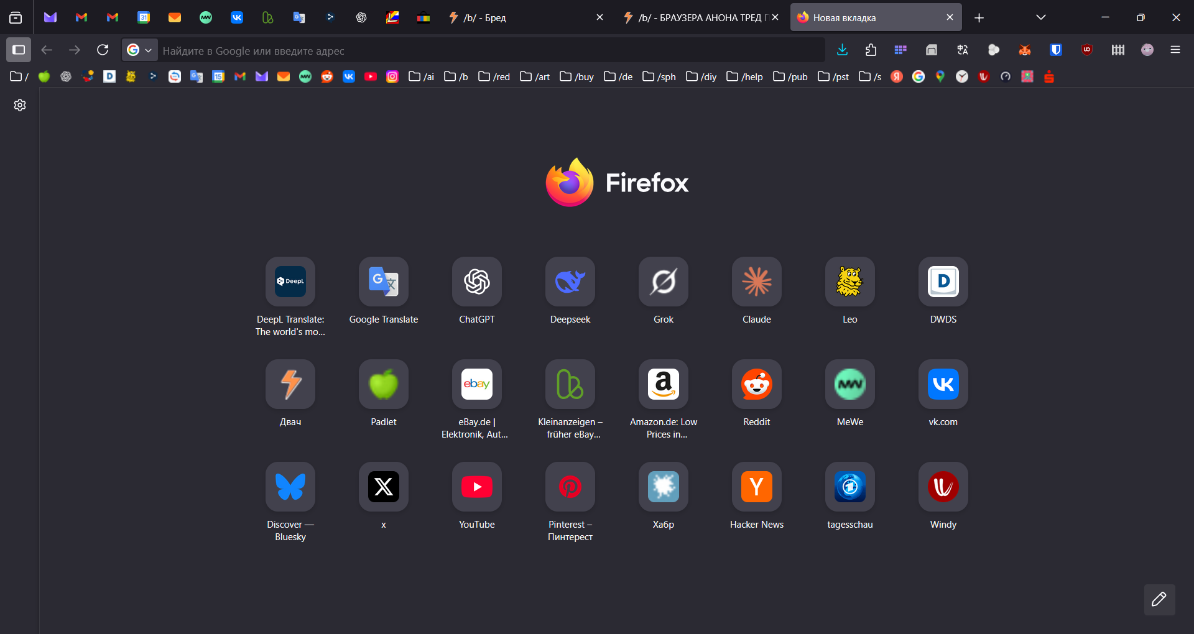Open the Bluesky Discover shortcut tile
This screenshot has height=634, width=1194.
[290, 487]
